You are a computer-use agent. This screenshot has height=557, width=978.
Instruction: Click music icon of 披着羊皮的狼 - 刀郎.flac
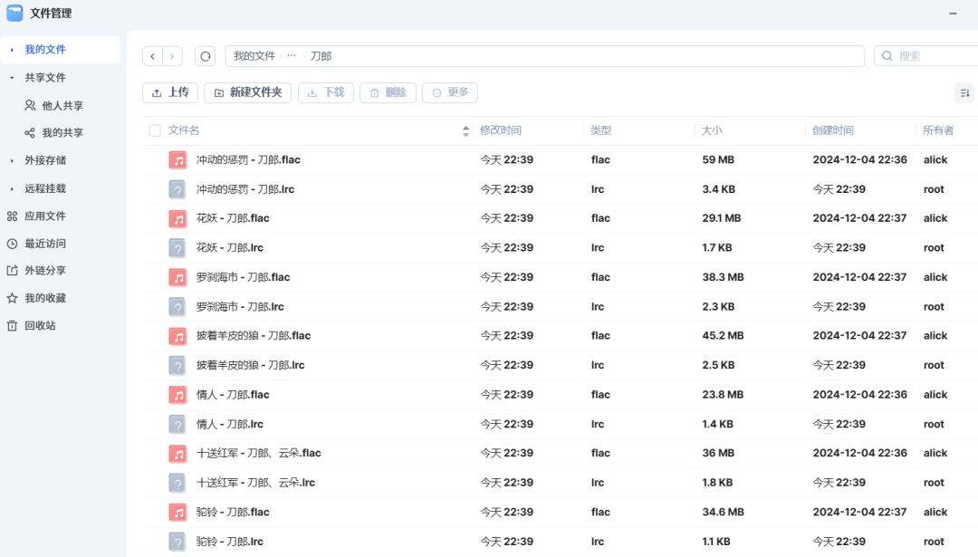(x=177, y=336)
